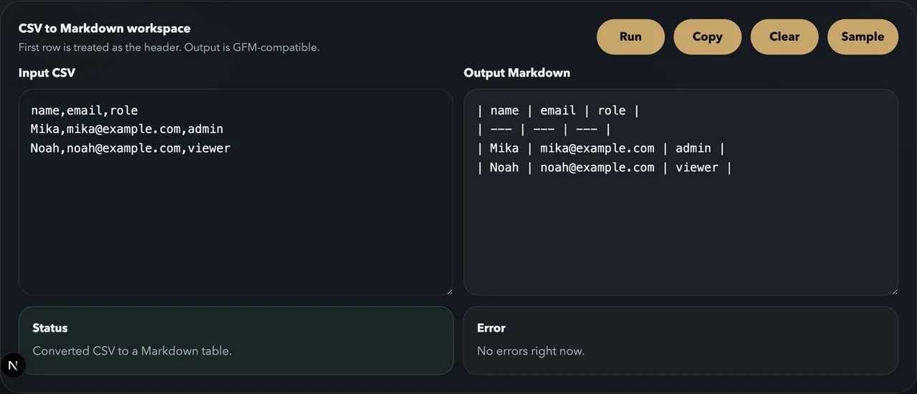Click the '| name | email | role |' output line
The width and height of the screenshot is (917, 394).
pos(557,110)
